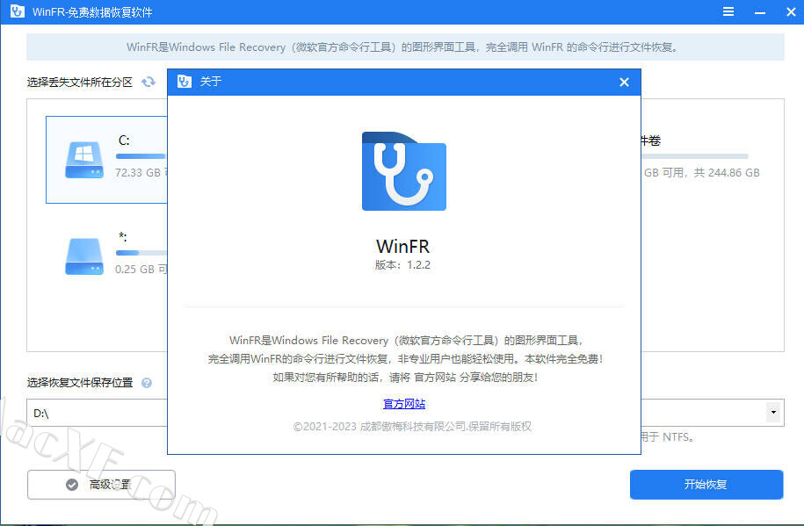Click the *: partition usage bar

coord(141,253)
